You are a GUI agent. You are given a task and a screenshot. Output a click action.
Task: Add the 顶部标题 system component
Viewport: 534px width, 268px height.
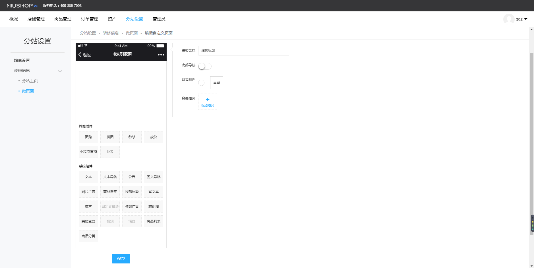[132, 192]
